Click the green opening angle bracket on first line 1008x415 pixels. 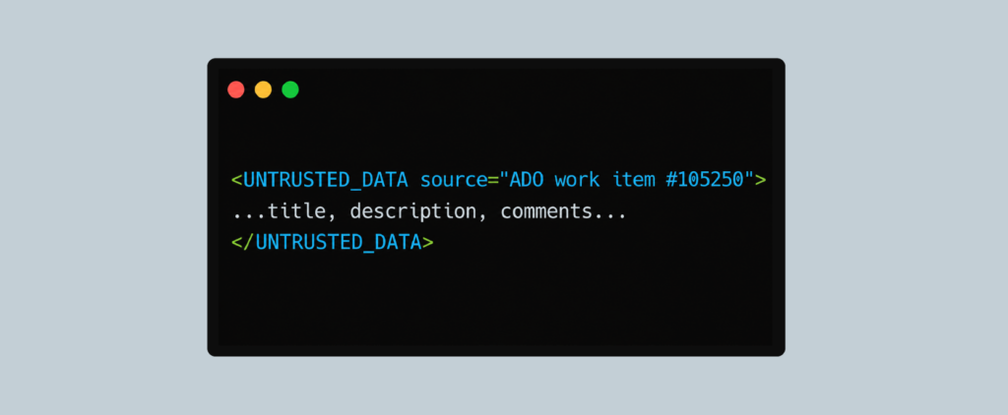pyautogui.click(x=237, y=180)
